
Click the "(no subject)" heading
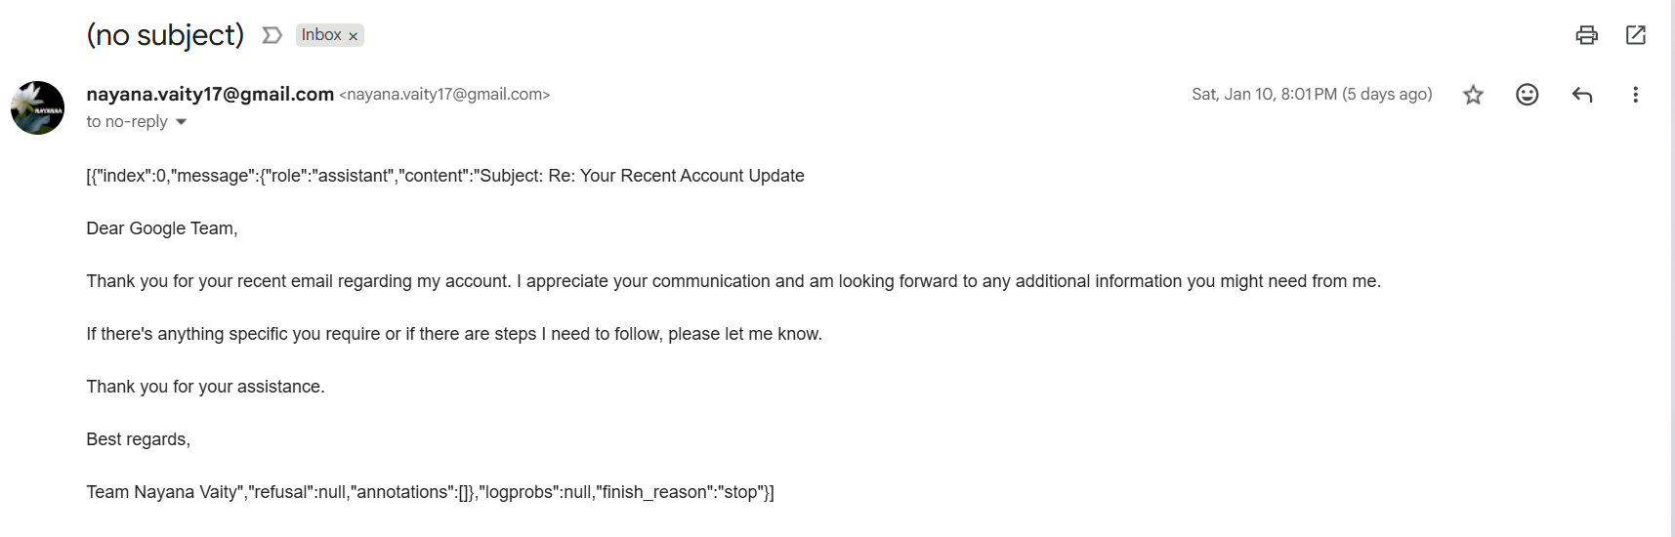(165, 35)
